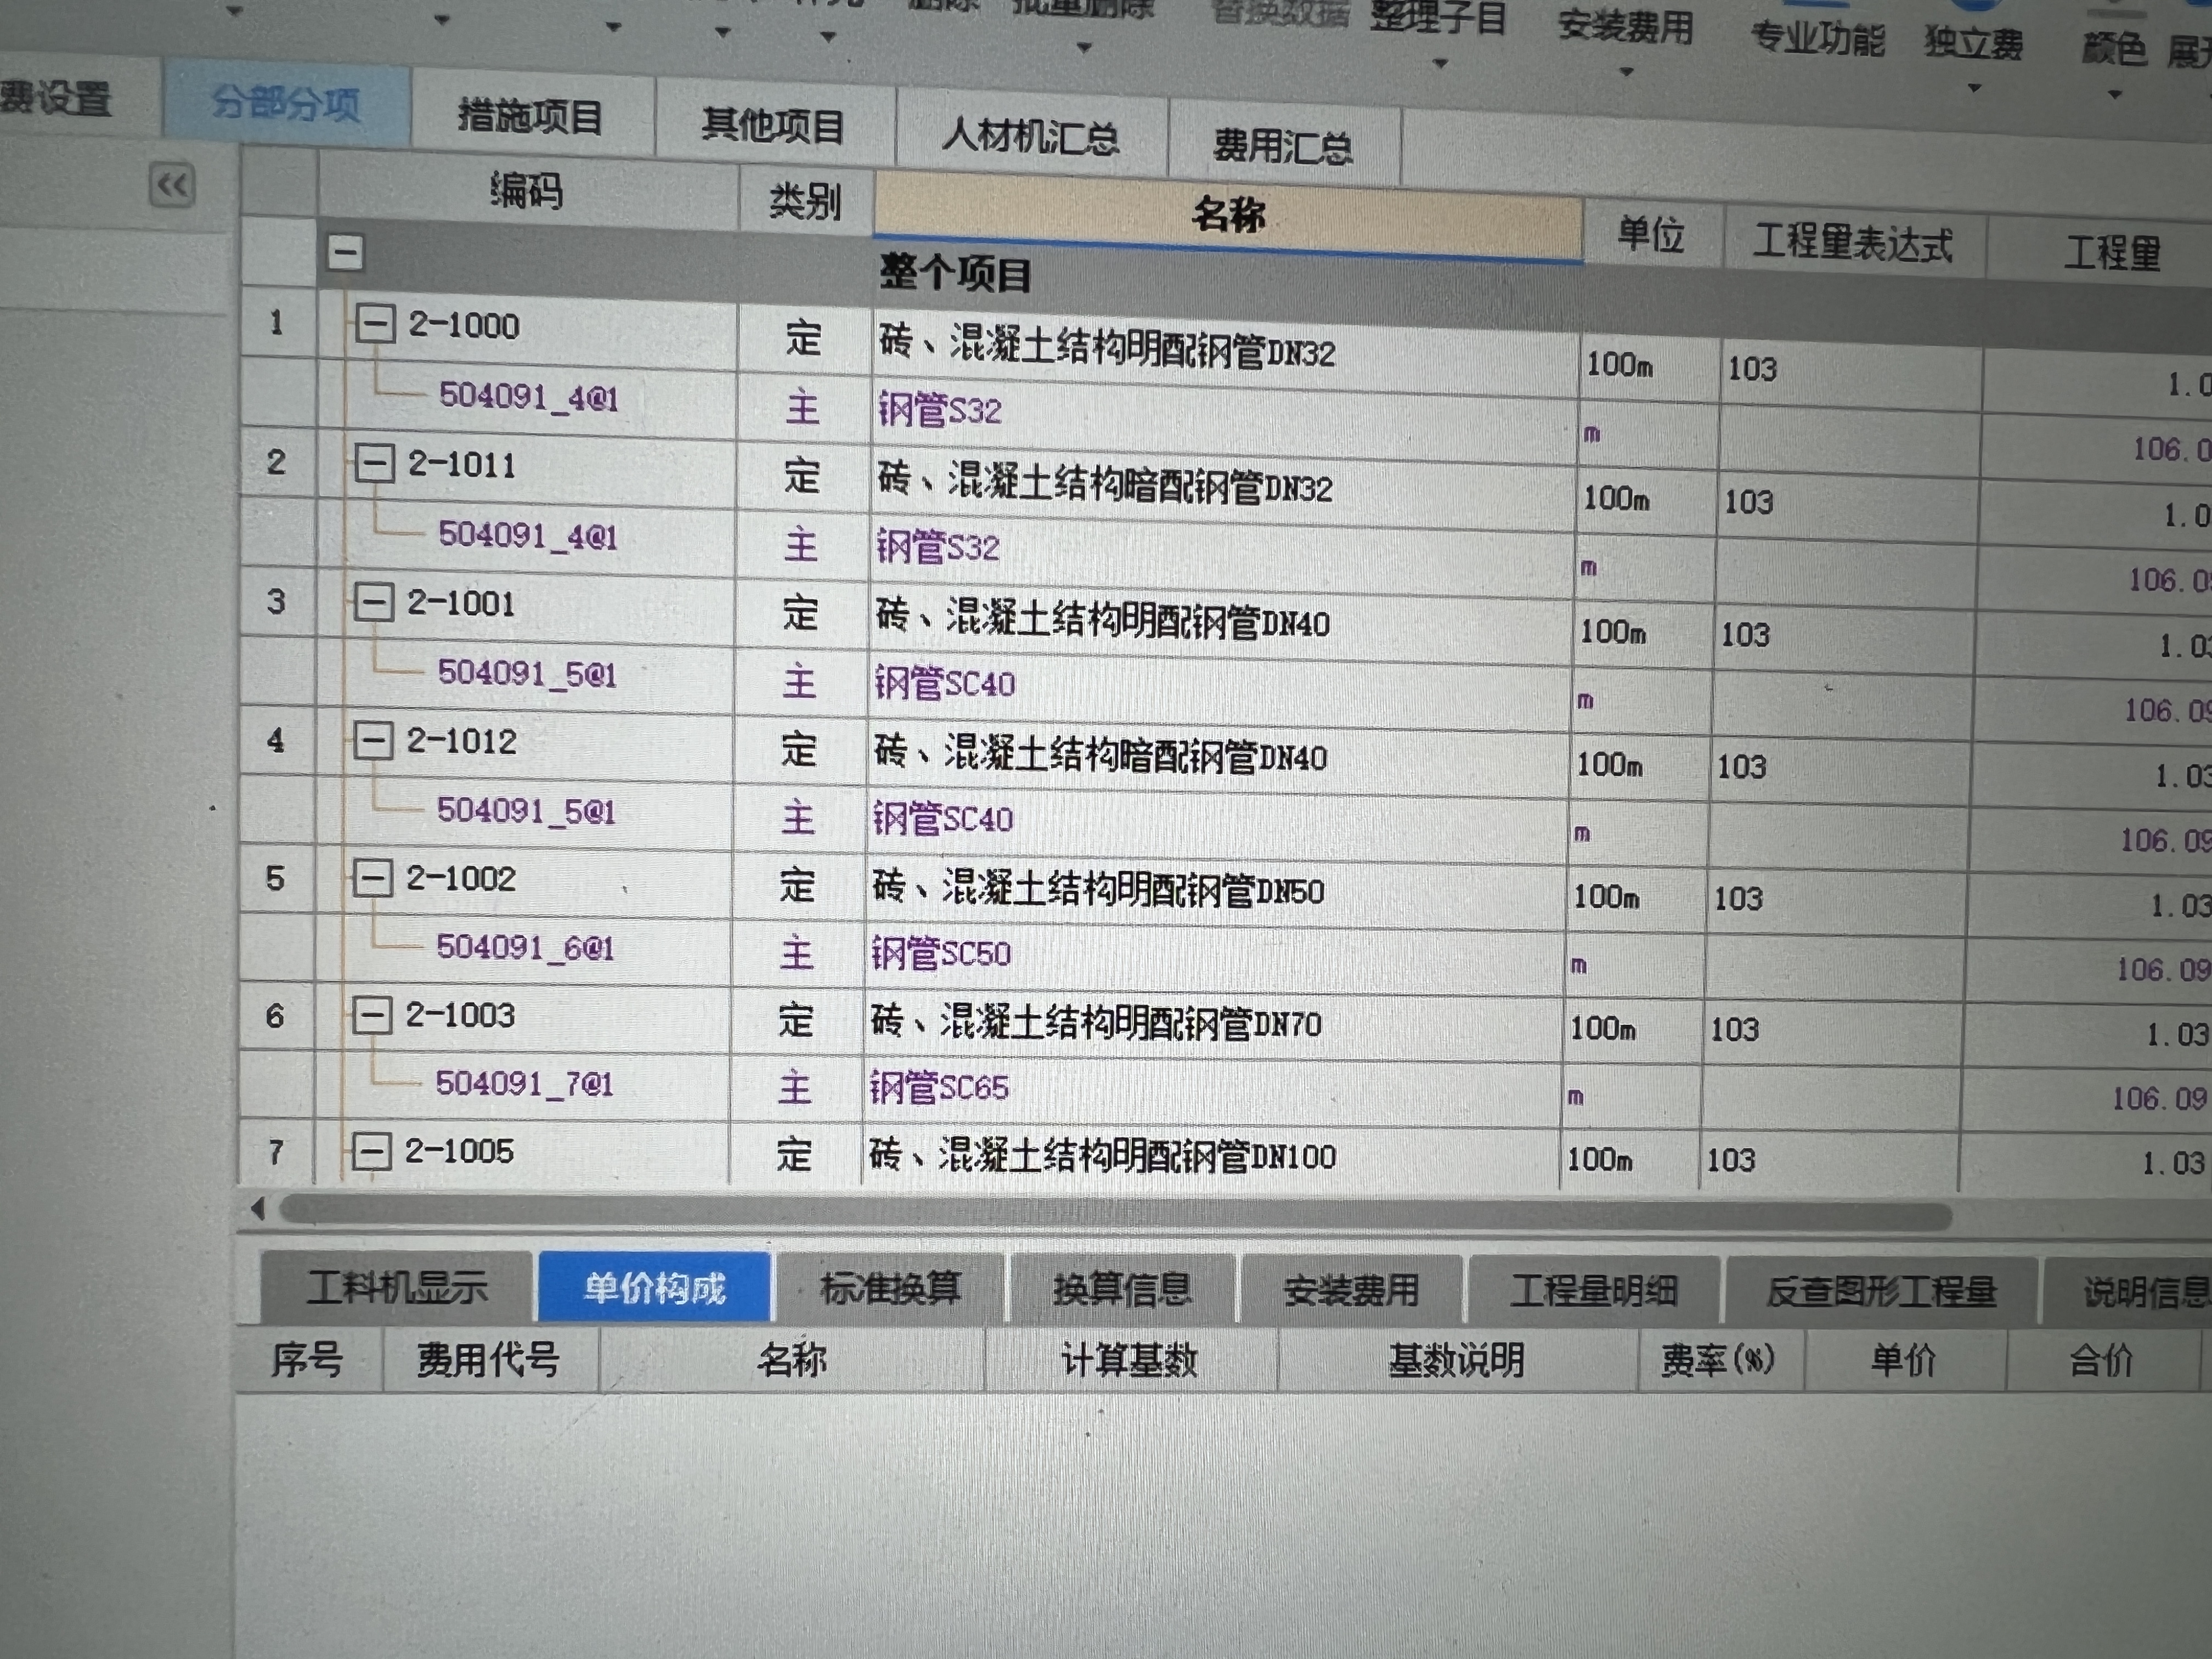Click 颜色 toolbar button

click(2114, 48)
